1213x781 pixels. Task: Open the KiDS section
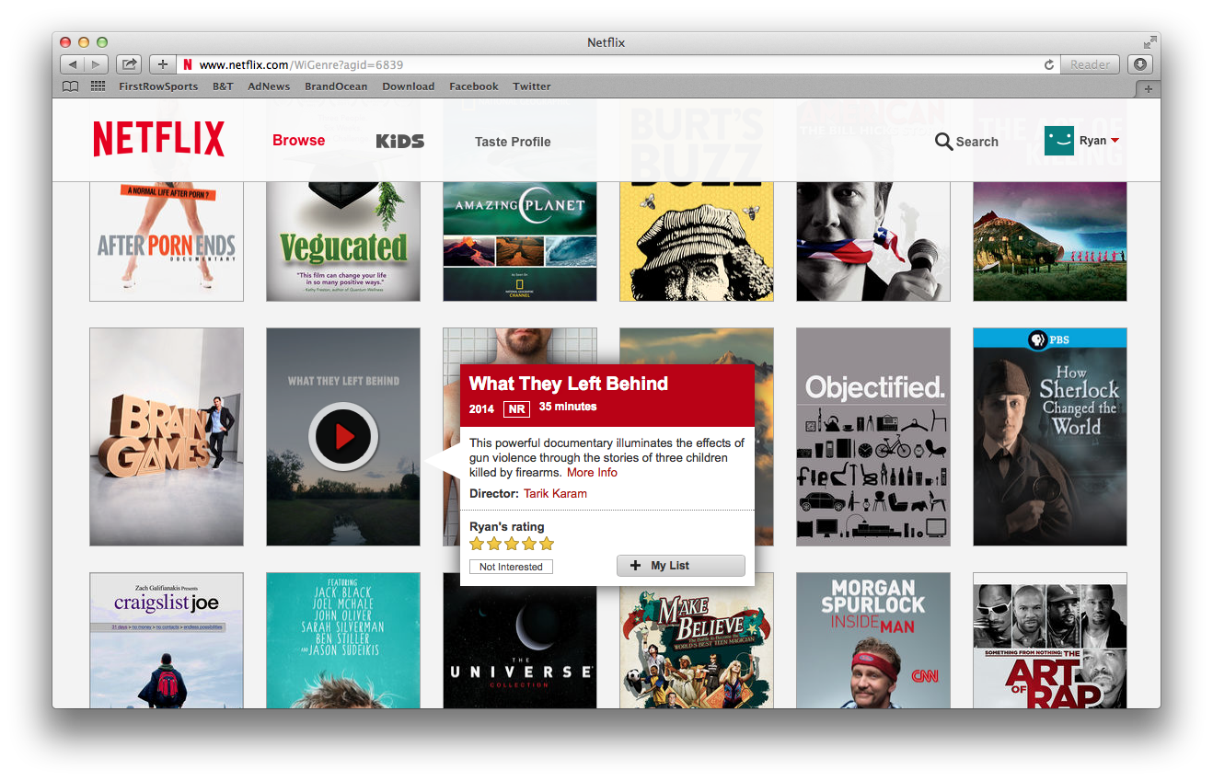click(400, 141)
